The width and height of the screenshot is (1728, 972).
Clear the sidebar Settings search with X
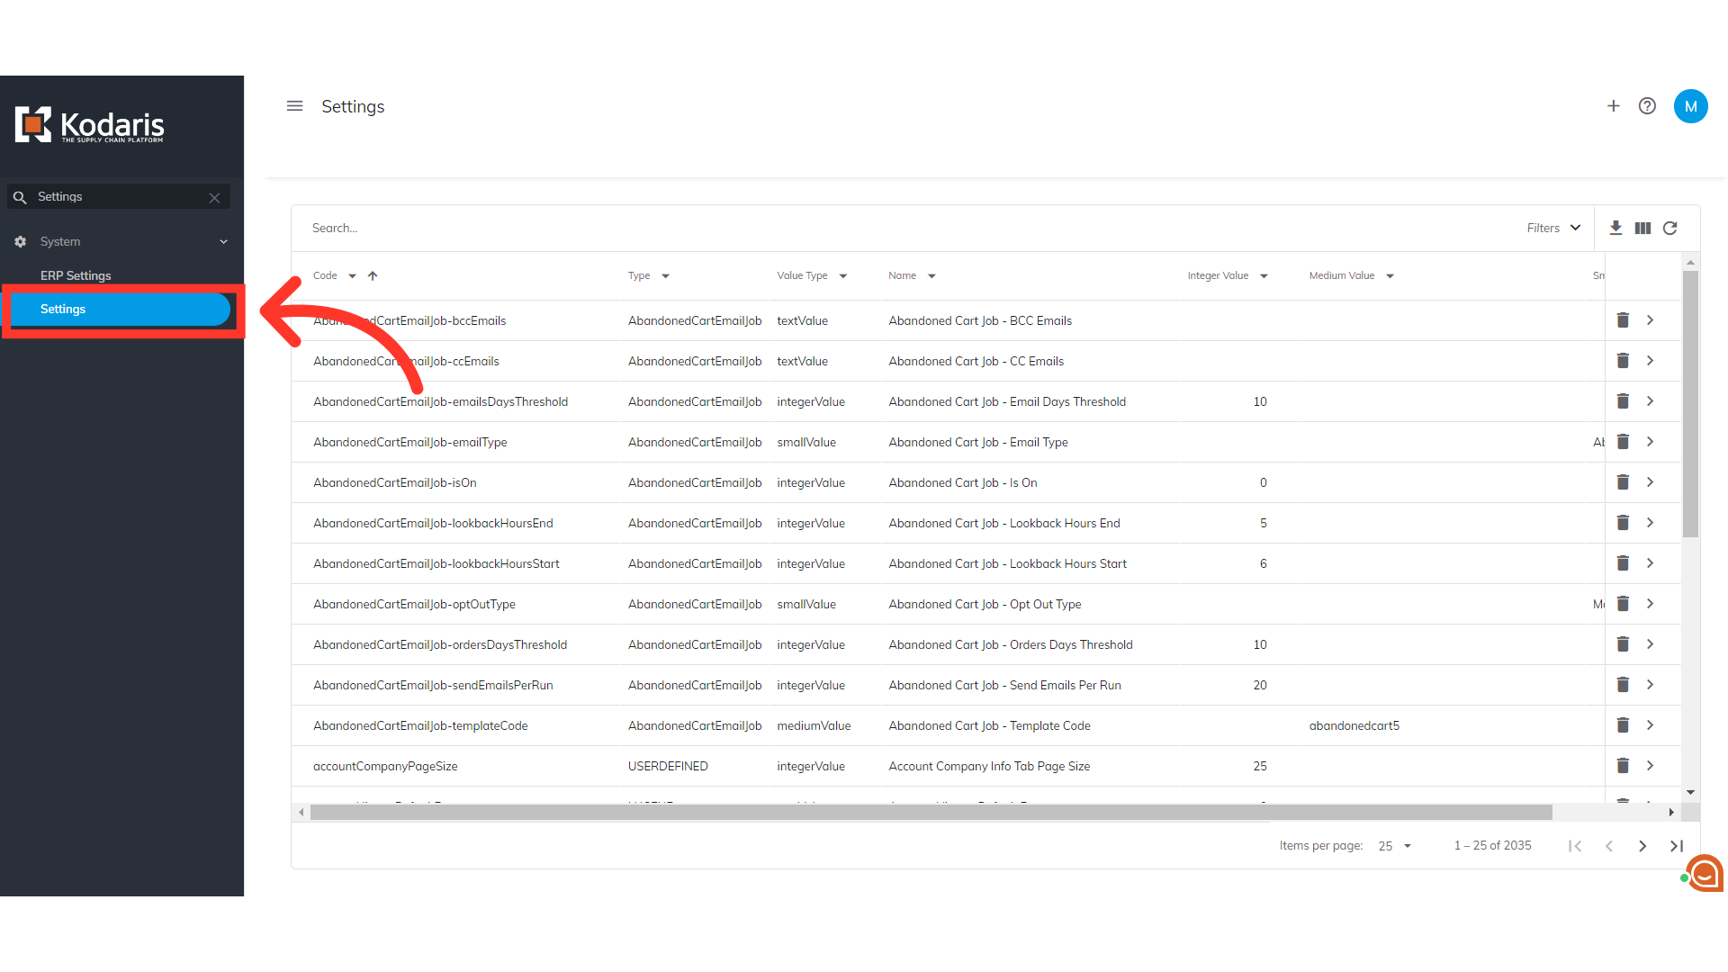214,197
